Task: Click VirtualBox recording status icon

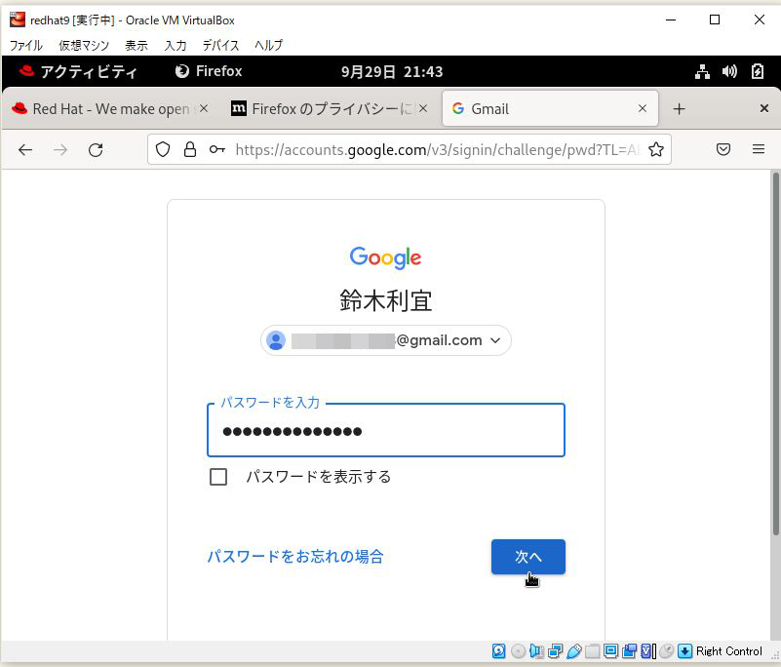Action: coord(630,651)
